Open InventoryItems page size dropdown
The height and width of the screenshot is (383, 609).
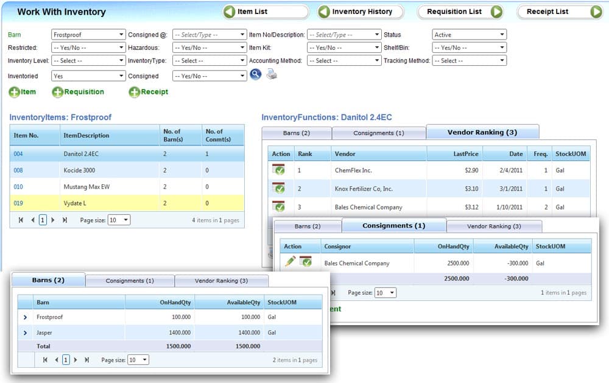(x=119, y=220)
